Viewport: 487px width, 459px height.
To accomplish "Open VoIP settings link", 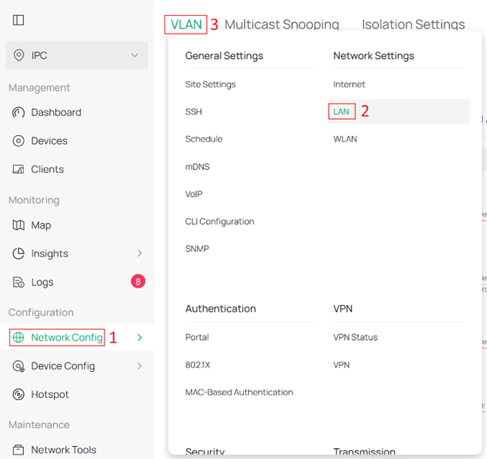I will [x=194, y=194].
